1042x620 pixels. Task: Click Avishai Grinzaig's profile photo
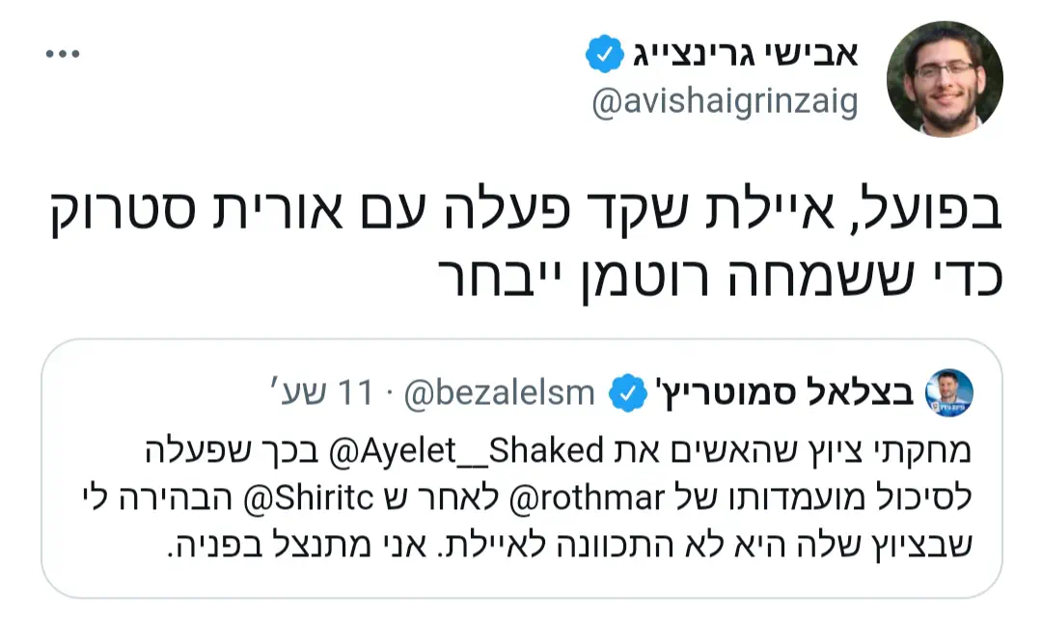(x=945, y=79)
